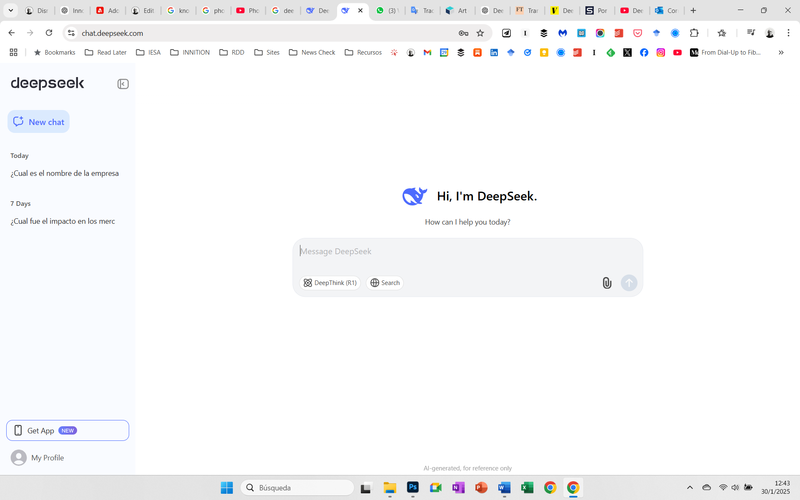Switch to the Outlook 'Cor' tab
800x500 pixels.
click(x=667, y=10)
